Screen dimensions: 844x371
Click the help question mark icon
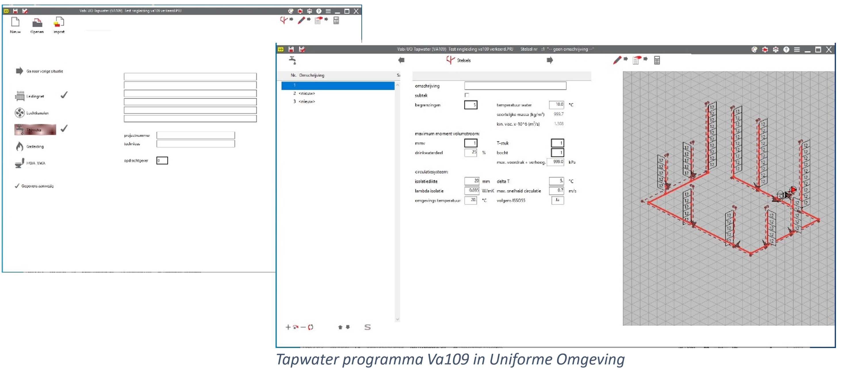point(786,49)
